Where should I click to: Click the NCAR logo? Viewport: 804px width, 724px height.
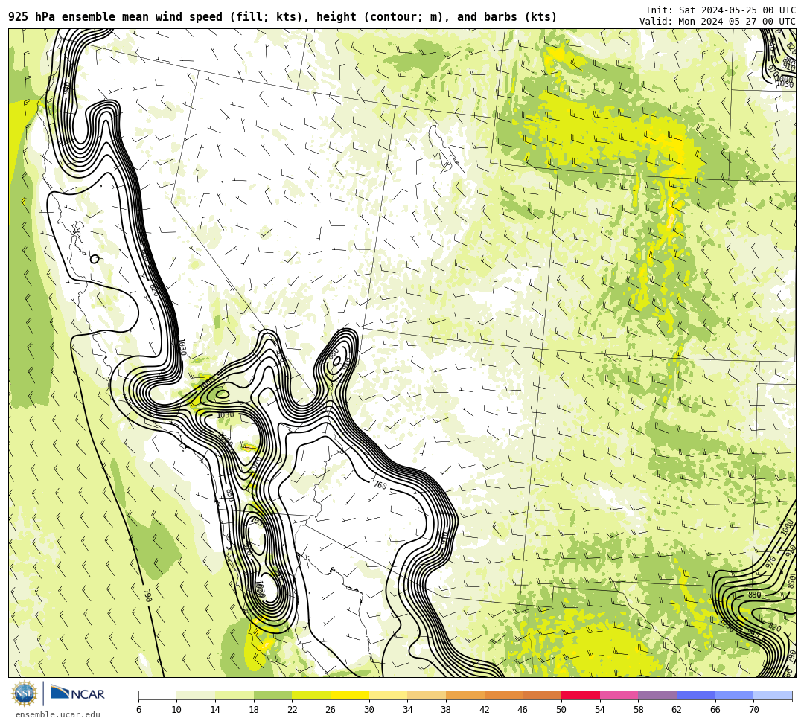(x=77, y=693)
